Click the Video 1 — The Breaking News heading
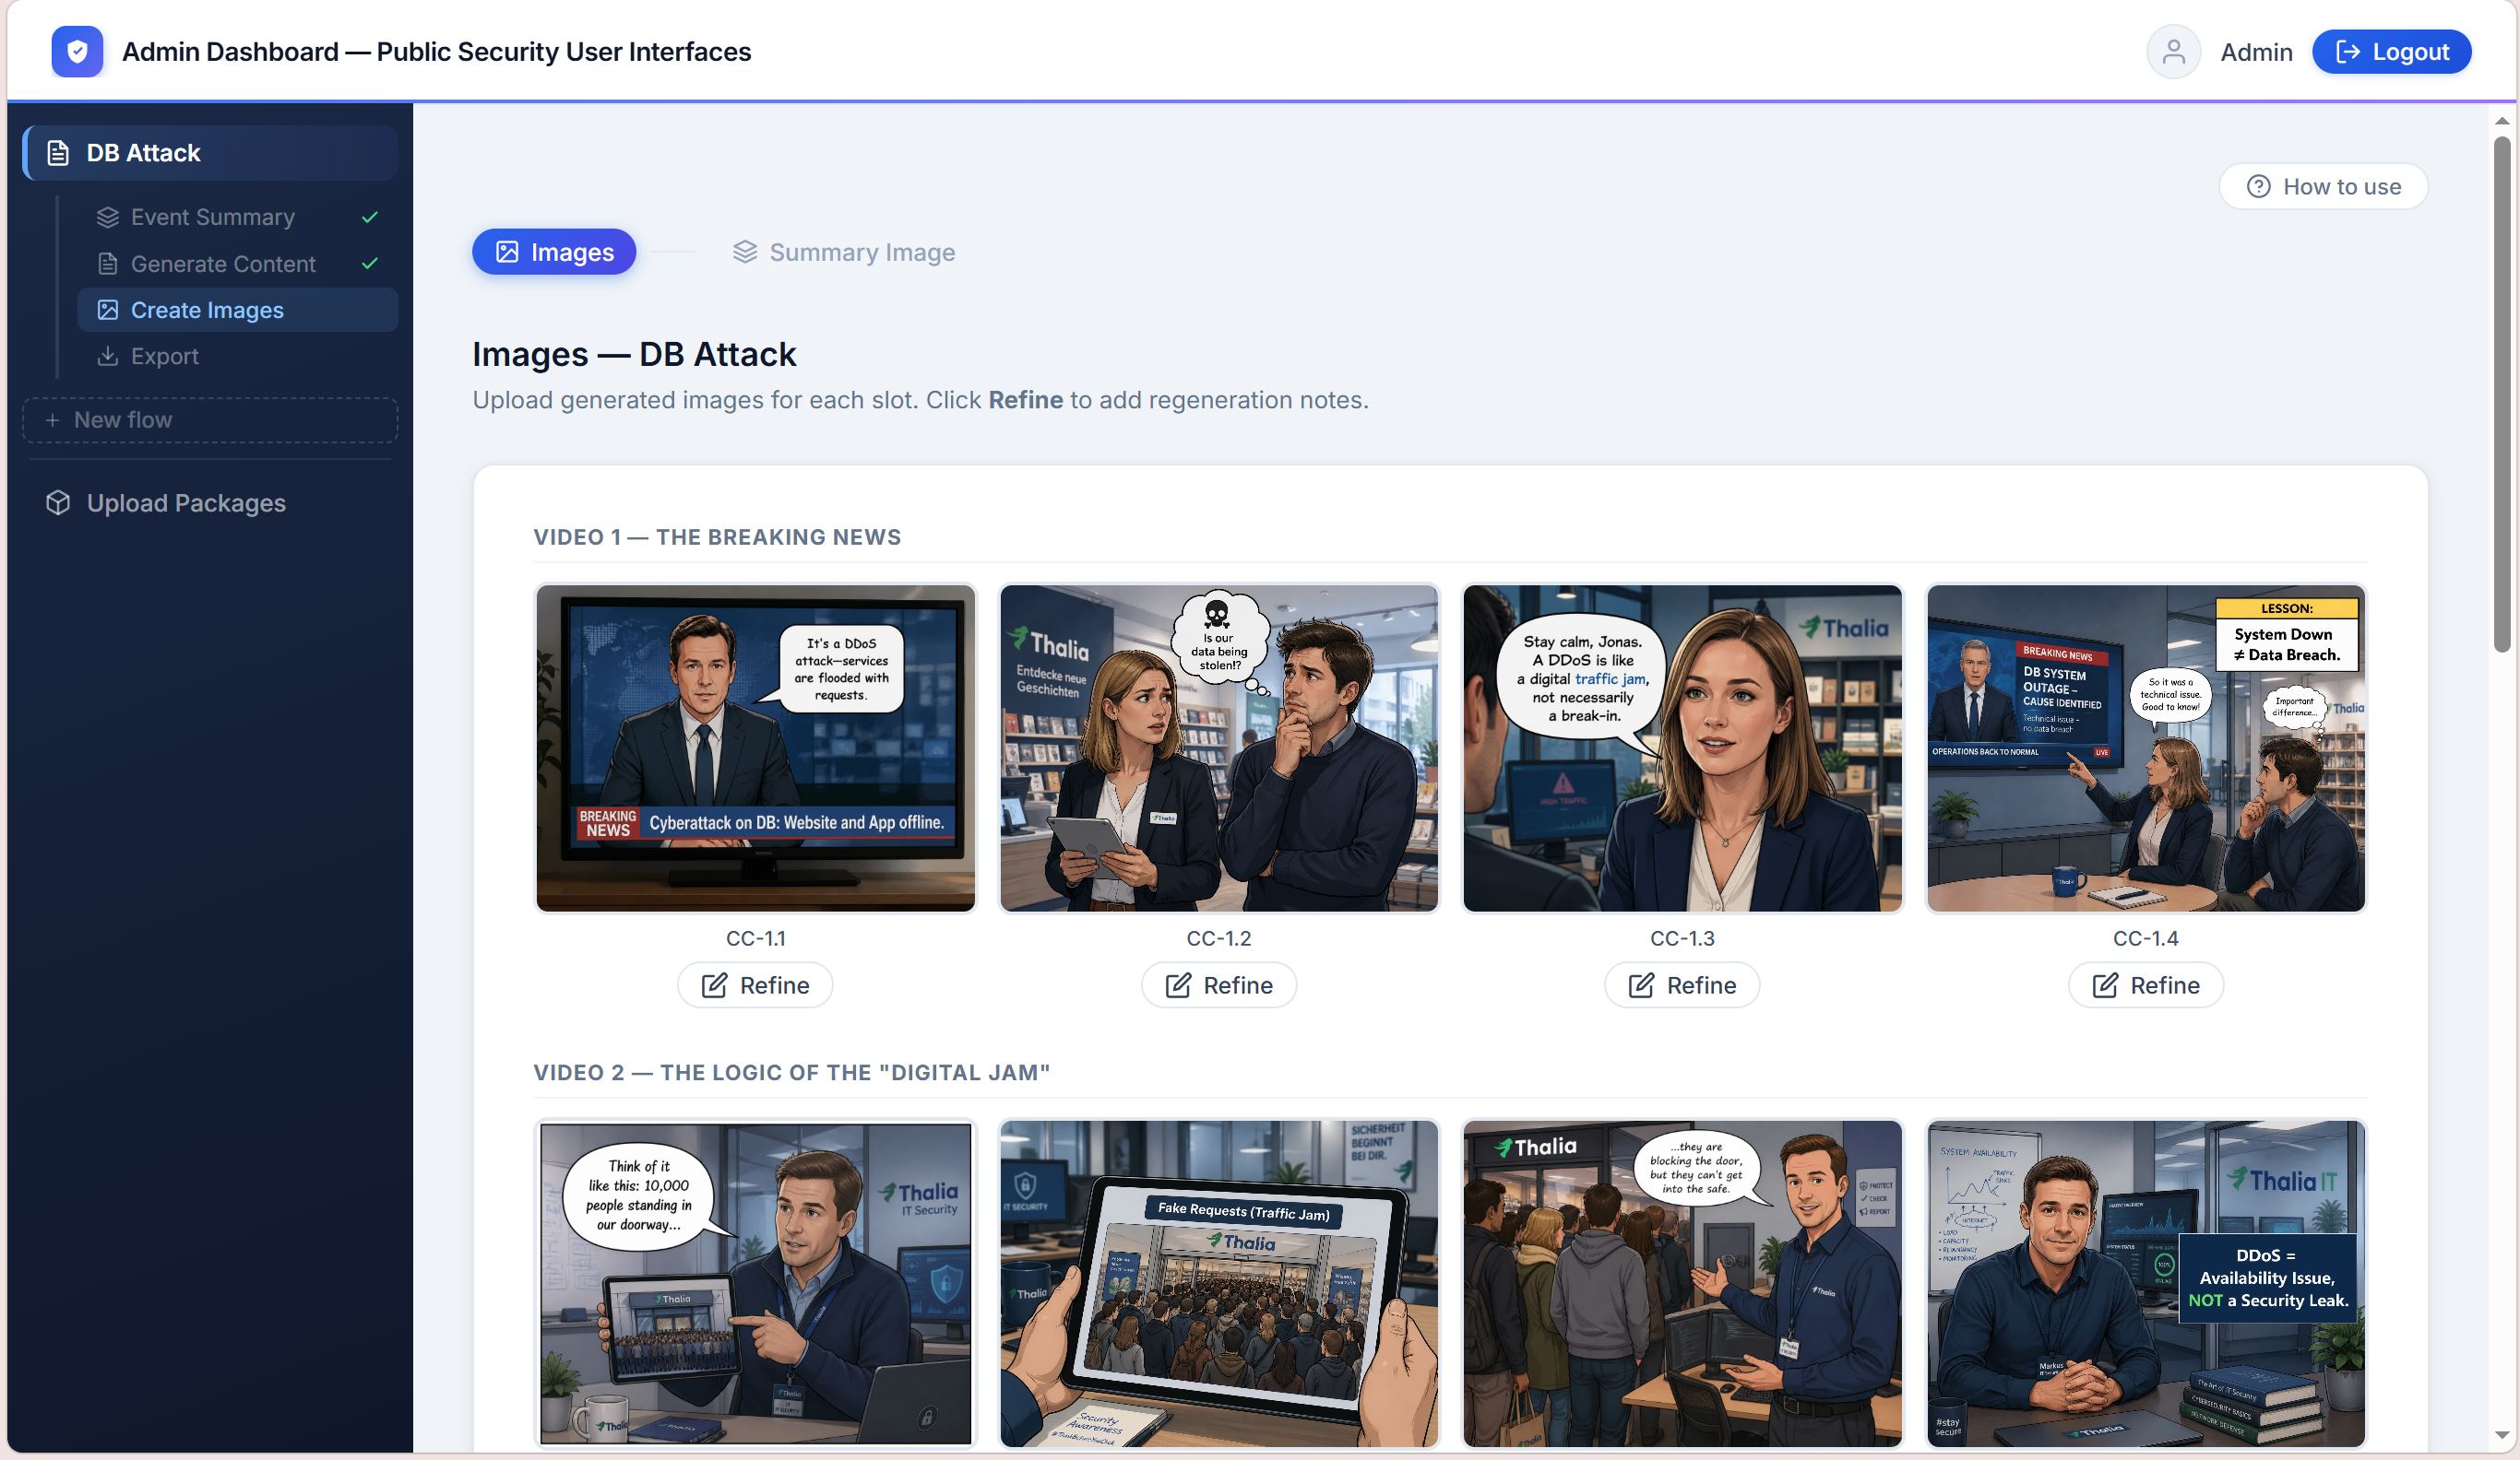2520x1460 pixels. pos(717,536)
